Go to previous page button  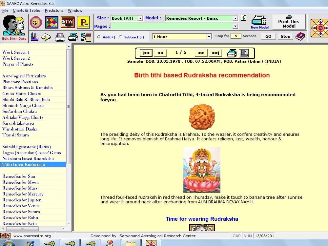(160, 53)
